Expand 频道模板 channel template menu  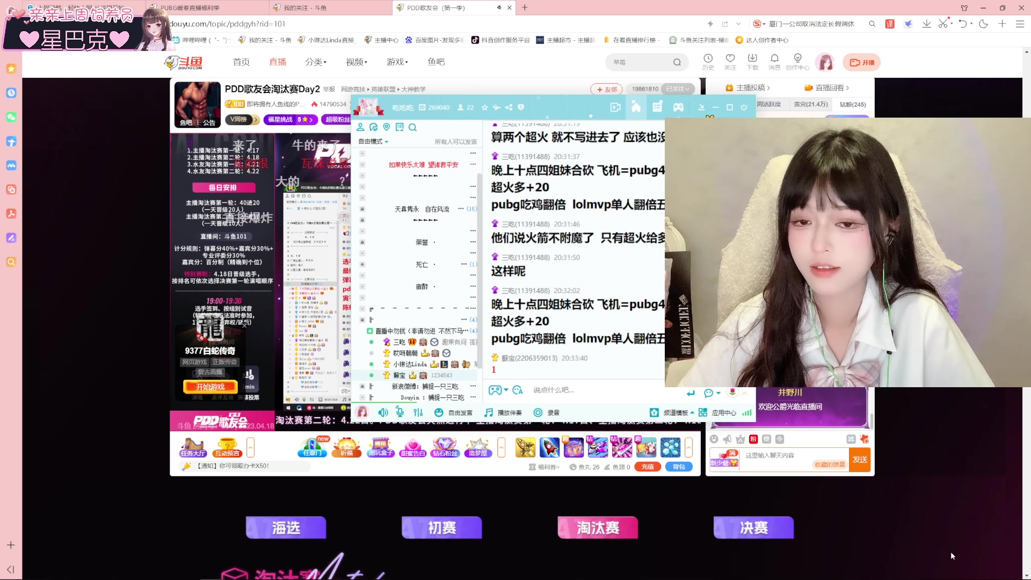click(x=672, y=412)
